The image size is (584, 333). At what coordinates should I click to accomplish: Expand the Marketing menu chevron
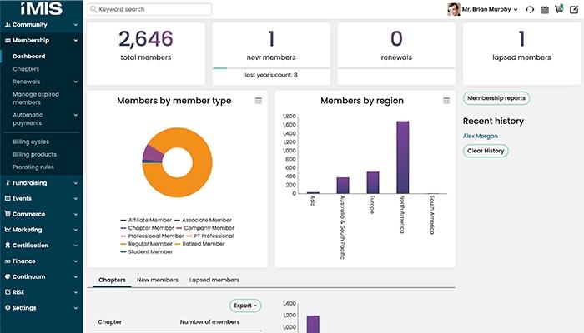tap(76, 230)
